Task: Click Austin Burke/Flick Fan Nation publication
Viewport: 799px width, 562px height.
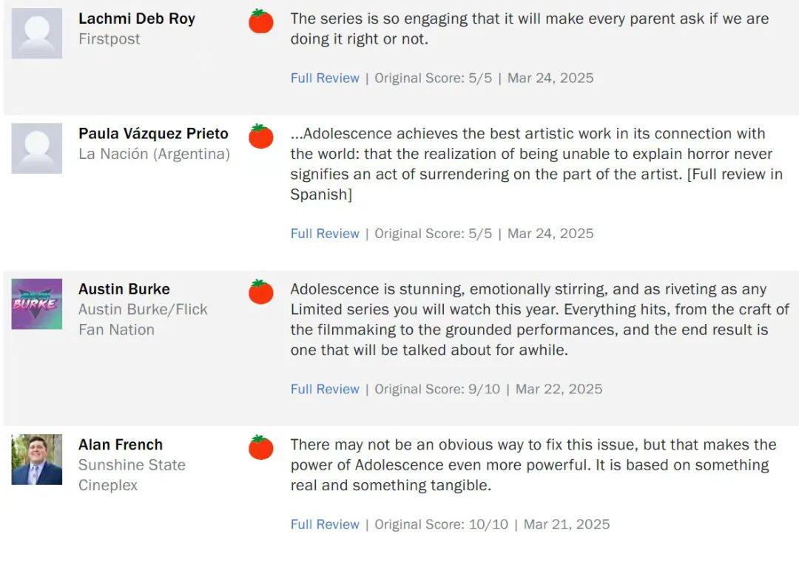Action: [x=143, y=319]
